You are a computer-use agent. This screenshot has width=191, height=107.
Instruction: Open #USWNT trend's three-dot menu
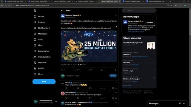coord(154,61)
